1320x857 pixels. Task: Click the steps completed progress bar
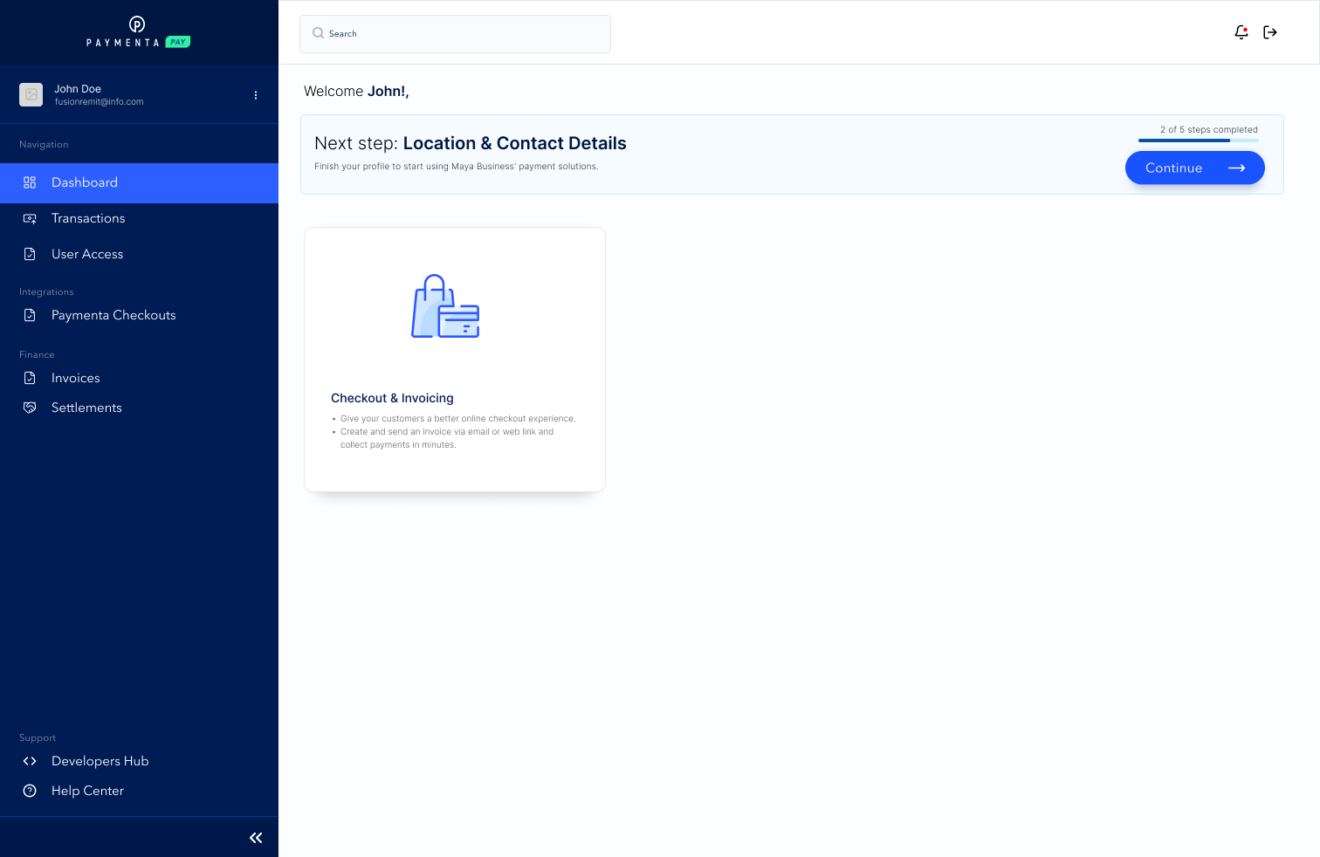coord(1198,140)
